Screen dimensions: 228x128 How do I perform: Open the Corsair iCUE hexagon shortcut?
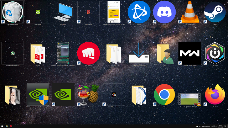(215, 53)
